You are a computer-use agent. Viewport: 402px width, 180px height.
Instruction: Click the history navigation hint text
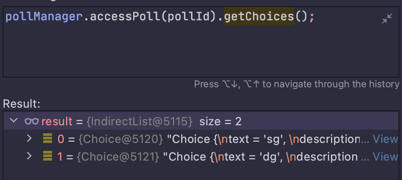tap(296, 84)
